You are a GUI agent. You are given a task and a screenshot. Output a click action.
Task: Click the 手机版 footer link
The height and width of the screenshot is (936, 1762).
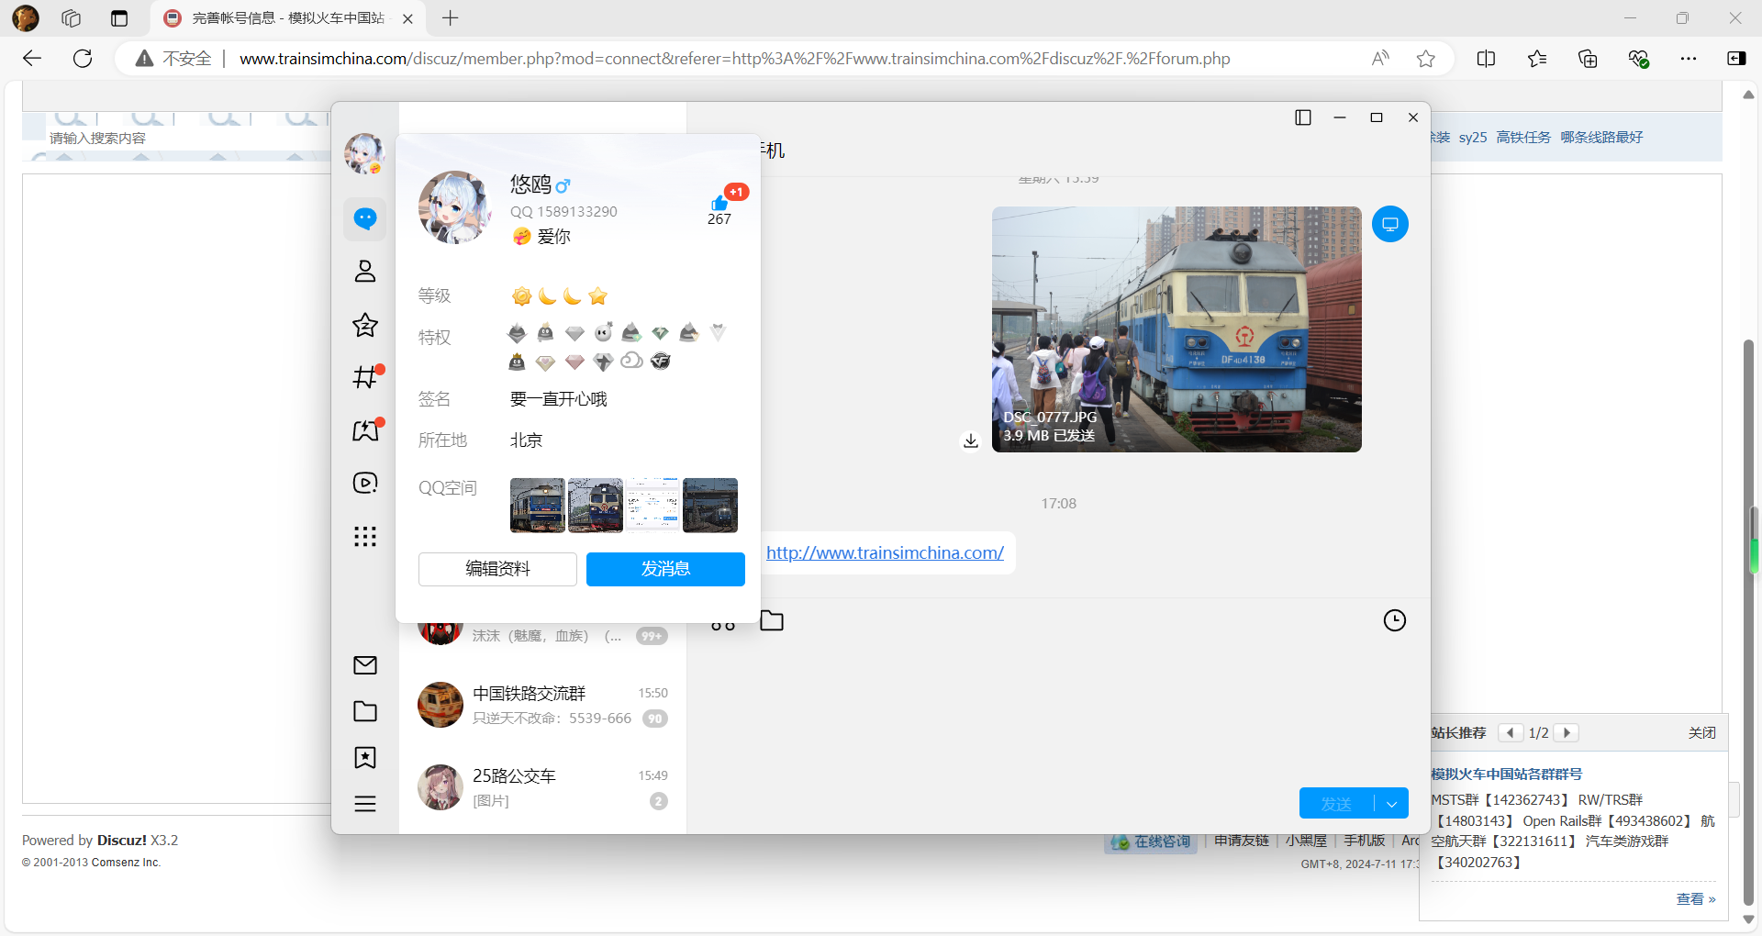1365,841
